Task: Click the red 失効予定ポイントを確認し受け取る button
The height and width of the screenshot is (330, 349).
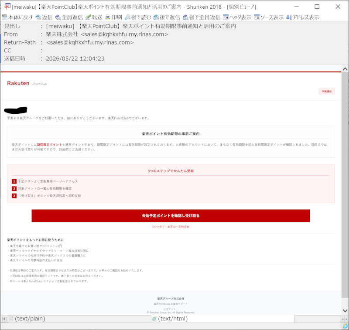Action: pyautogui.click(x=171, y=215)
